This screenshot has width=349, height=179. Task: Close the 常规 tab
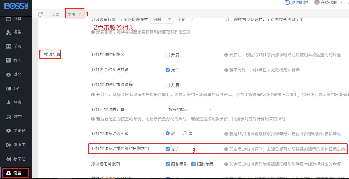79,14
